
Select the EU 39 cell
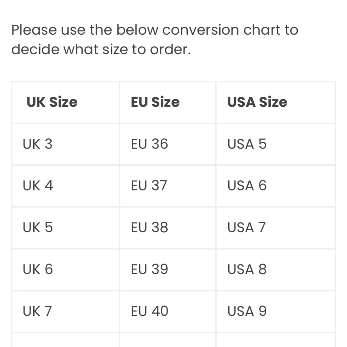point(168,270)
